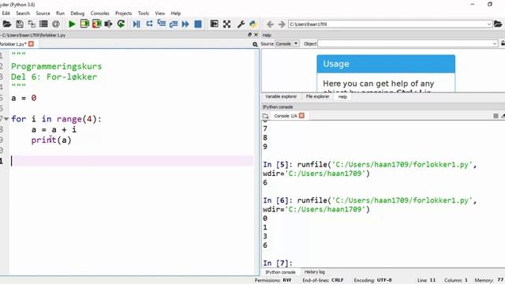The height and width of the screenshot is (284, 505).
Task: Open the Consoles menu
Action: (100, 13)
